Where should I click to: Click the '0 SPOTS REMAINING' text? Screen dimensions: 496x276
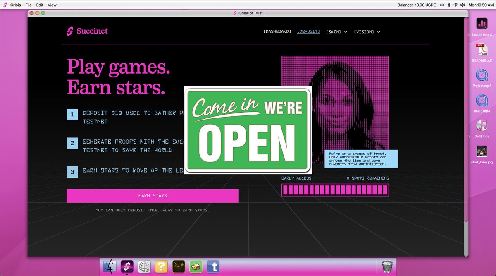point(368,178)
